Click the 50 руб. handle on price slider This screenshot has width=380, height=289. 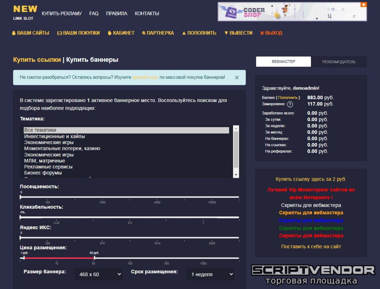point(94,258)
